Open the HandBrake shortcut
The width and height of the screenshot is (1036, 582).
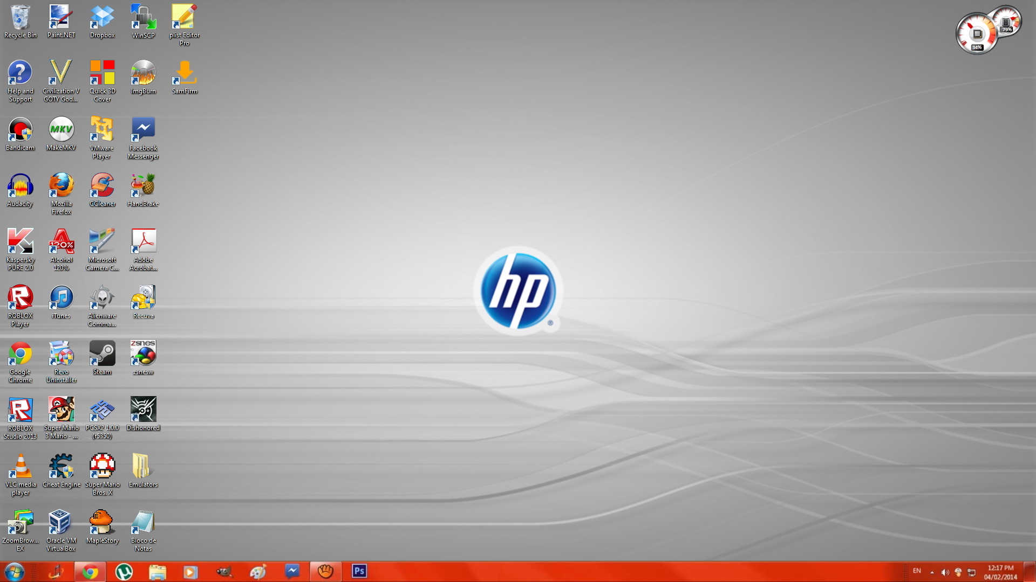[x=143, y=190]
